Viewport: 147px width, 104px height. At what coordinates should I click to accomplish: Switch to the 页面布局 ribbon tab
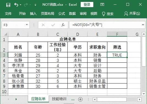[x=48, y=14]
